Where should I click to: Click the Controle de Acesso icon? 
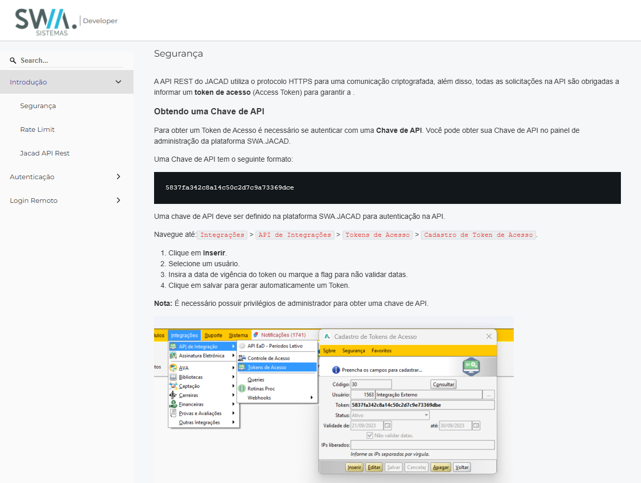[x=242, y=358]
